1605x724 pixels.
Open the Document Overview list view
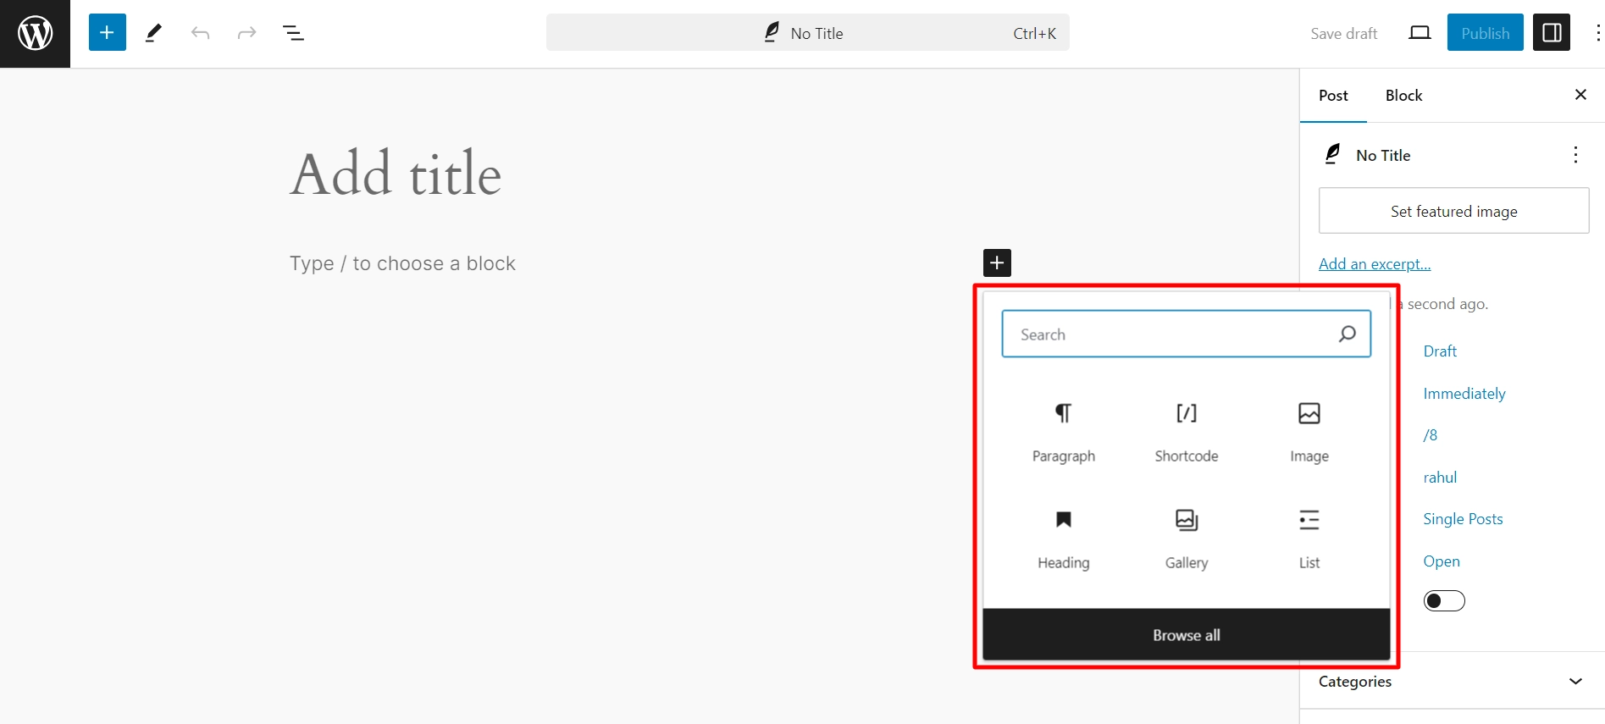[293, 33]
